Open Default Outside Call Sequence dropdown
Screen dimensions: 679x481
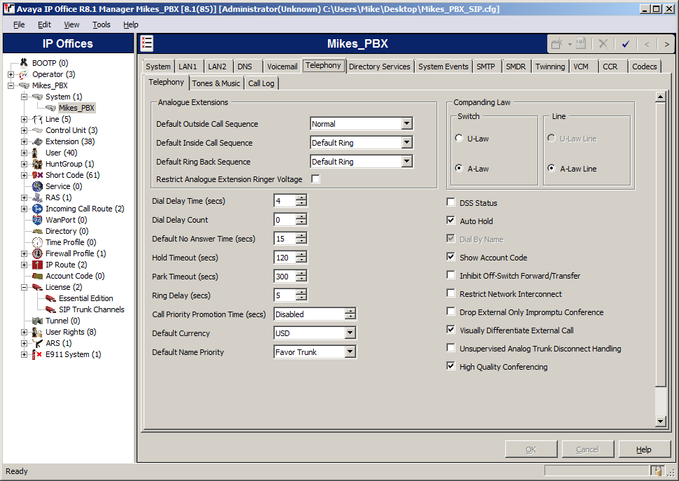(x=406, y=124)
